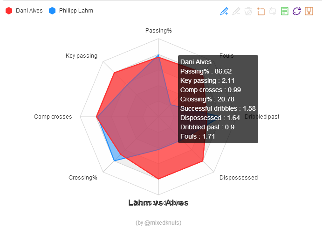Open the @mixedknuts subtitle link
The width and height of the screenshot is (322, 227).
click(x=158, y=222)
